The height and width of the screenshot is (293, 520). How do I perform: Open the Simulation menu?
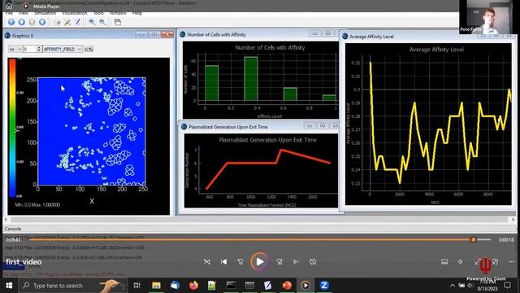[x=45, y=13]
